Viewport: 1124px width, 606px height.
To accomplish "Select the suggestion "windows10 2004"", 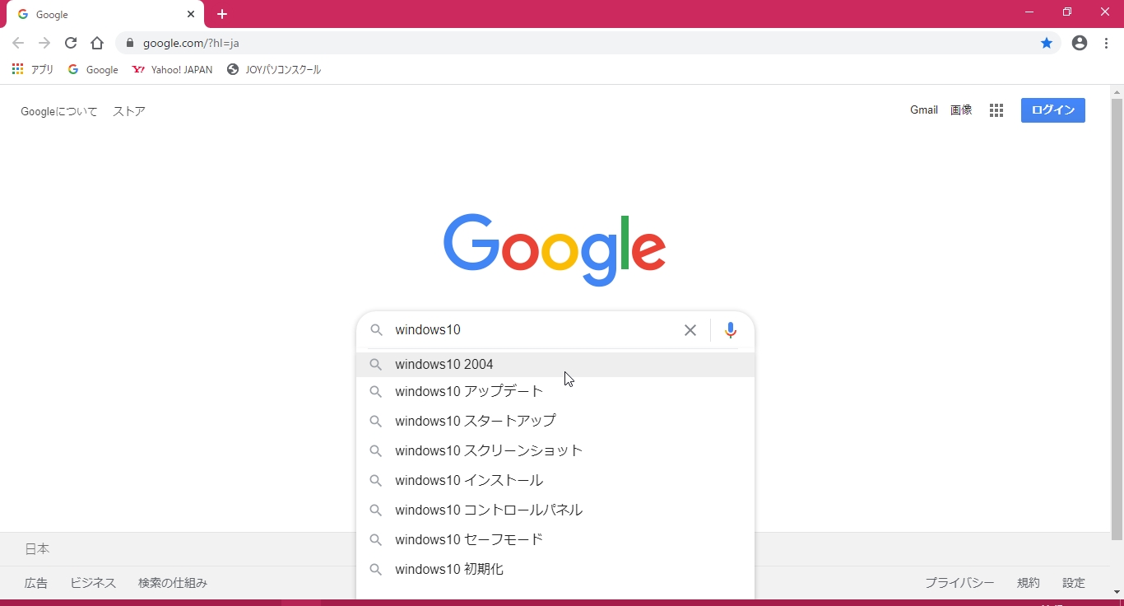I will (444, 364).
